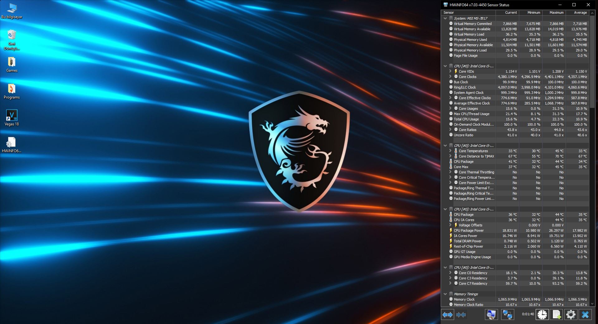Open Bu bilgisayar desktop icon
The width and height of the screenshot is (598, 324).
tap(12, 11)
